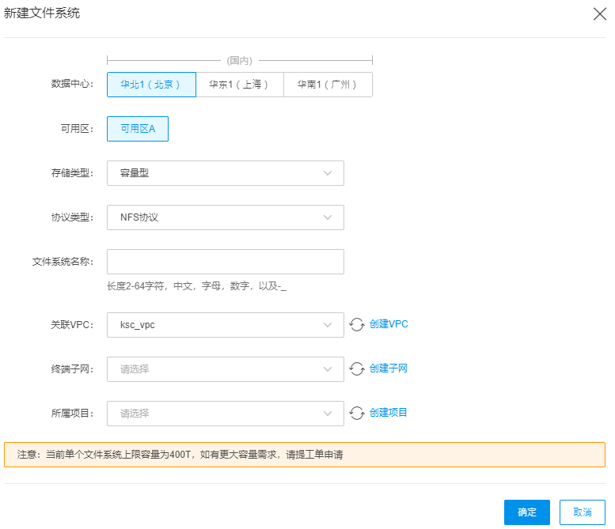Viewport: 615px width, 529px height.
Task: Click the chevron arrow in 协议类型 field
Action: coord(328,217)
